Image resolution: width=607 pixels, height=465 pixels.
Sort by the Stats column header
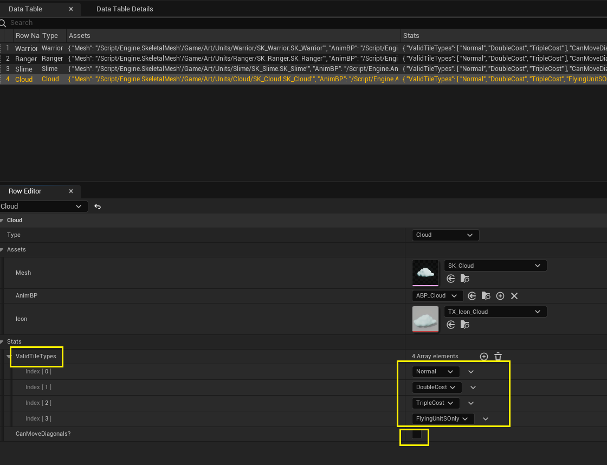pos(504,36)
